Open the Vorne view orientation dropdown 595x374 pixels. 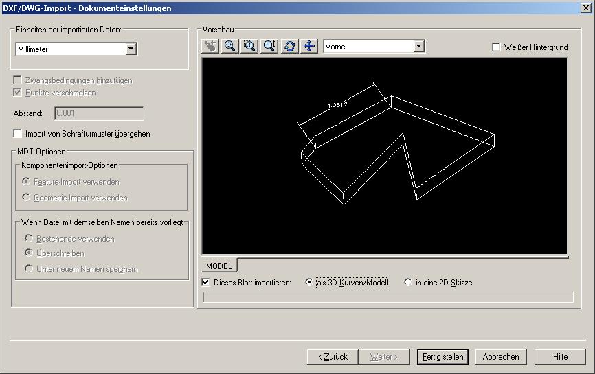(418, 46)
